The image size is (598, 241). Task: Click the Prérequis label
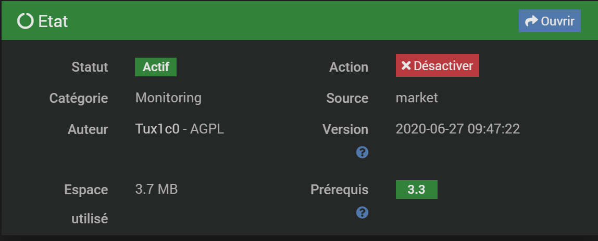[340, 190]
